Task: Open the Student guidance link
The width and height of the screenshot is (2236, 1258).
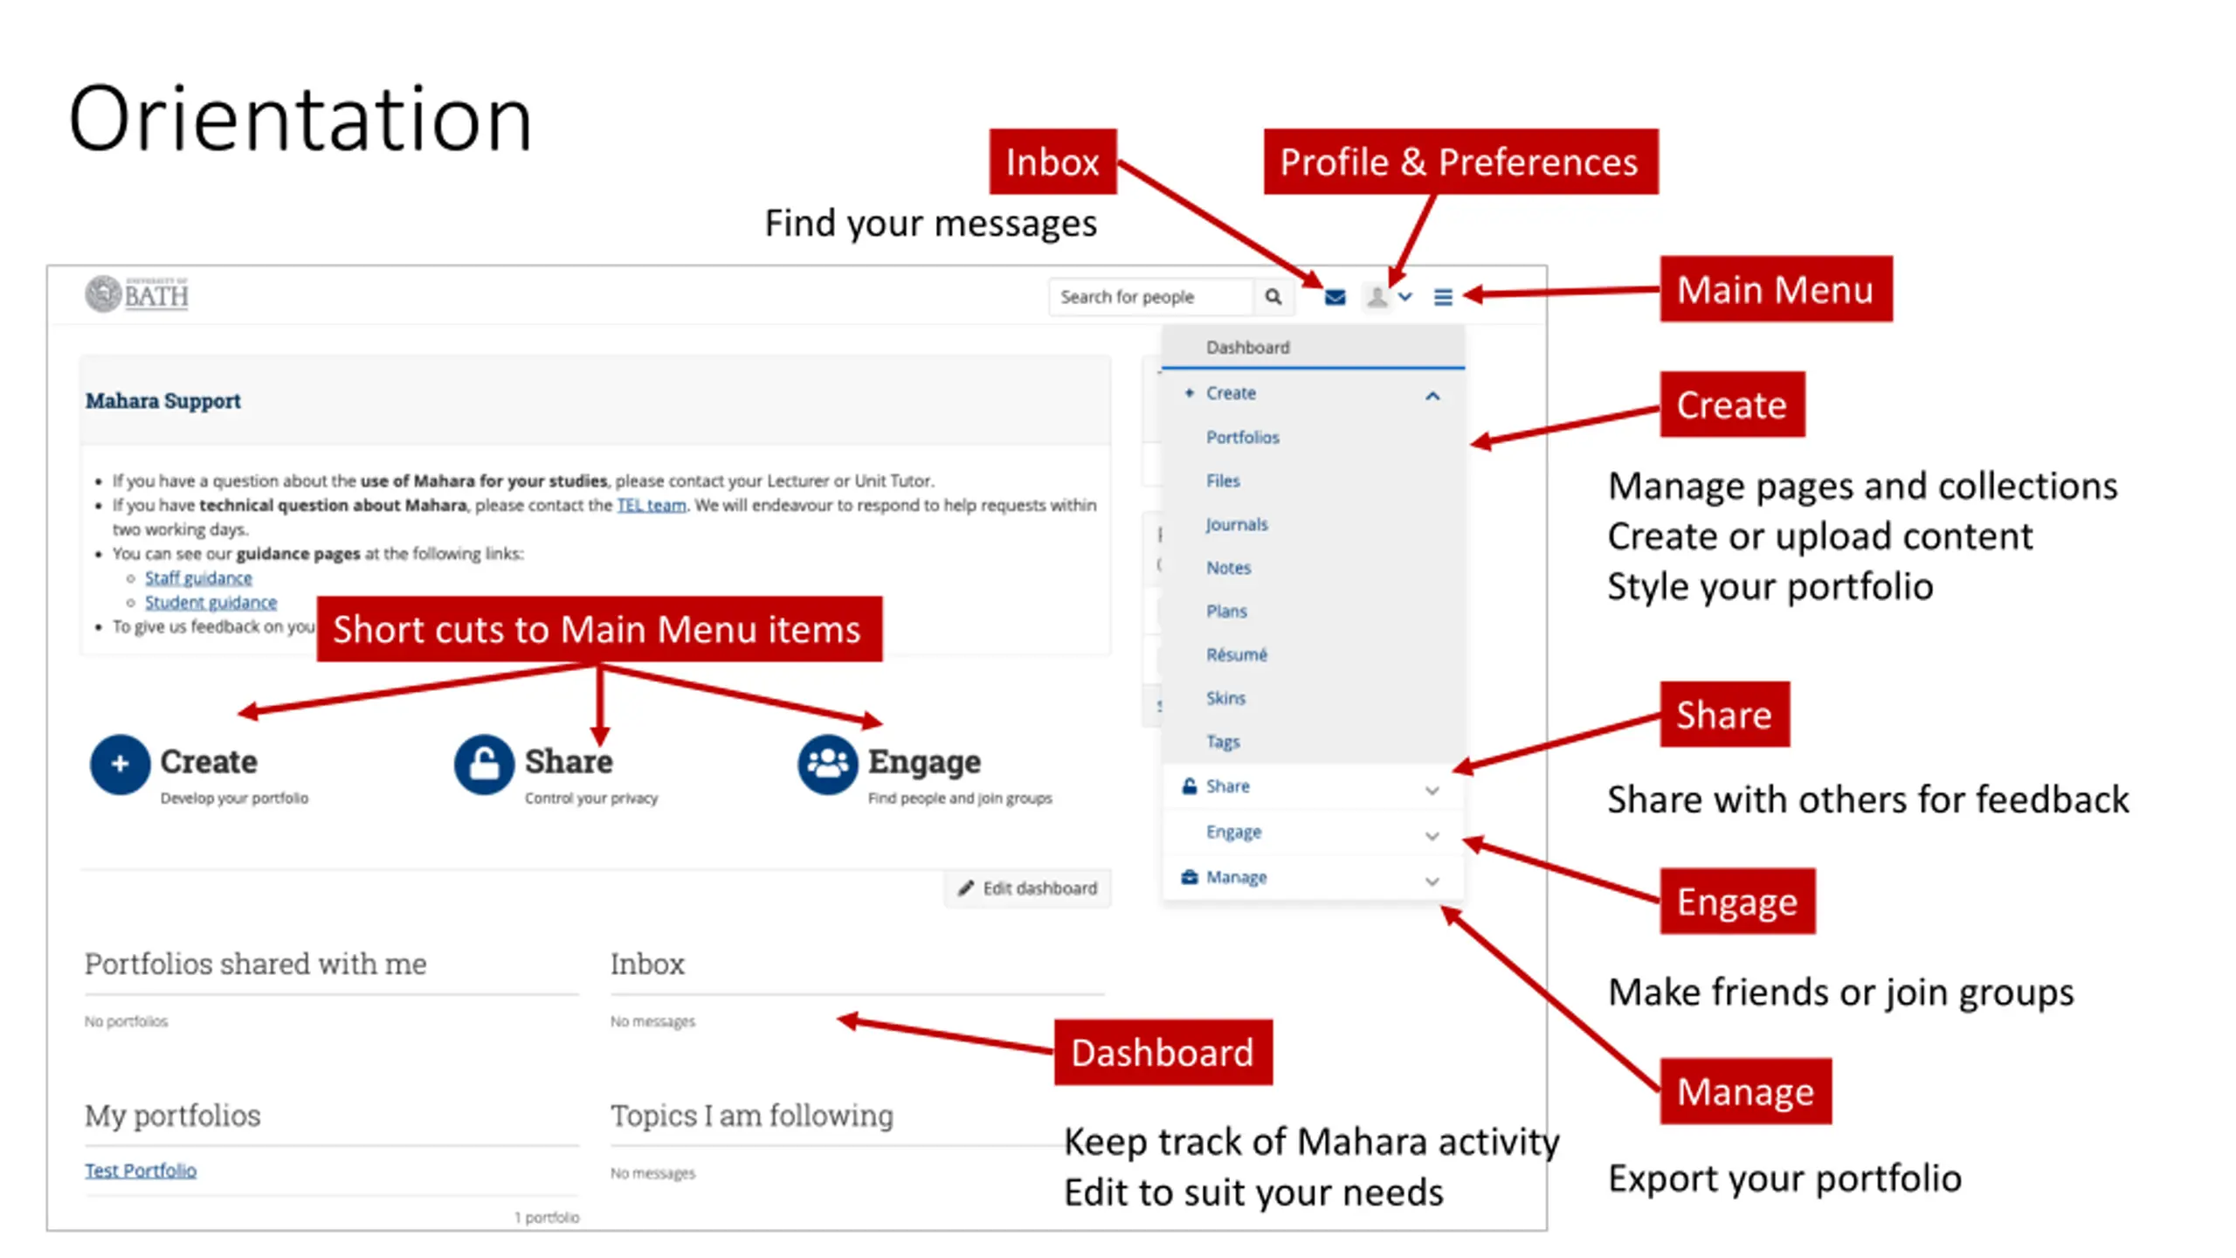Action: pyautogui.click(x=210, y=602)
